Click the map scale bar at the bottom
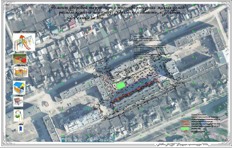This screenshot has height=148, width=232. tap(88, 139)
